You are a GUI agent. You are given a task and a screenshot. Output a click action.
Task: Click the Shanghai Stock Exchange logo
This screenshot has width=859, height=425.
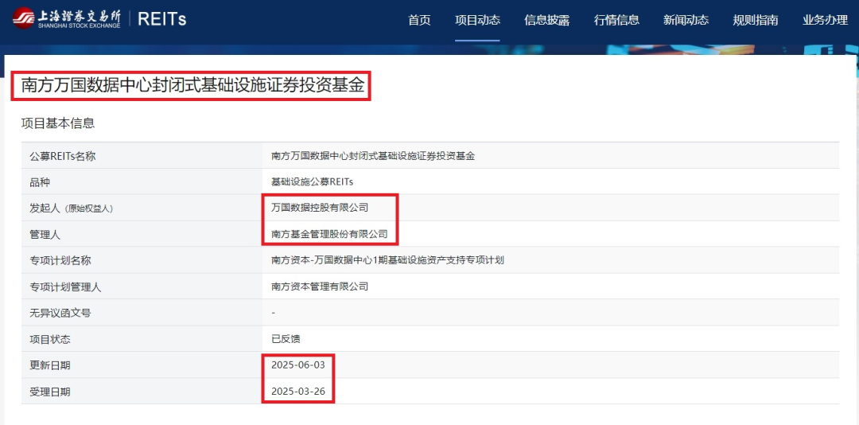coord(66,18)
